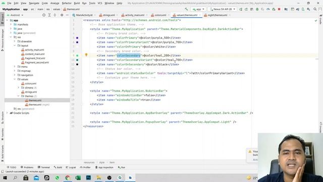Open the app run configuration dropdown
The image size is (323, 182).
click(x=198, y=9)
